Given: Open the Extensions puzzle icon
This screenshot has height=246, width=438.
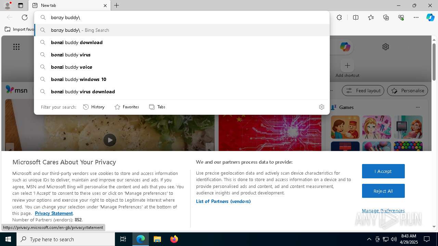Looking at the screenshot, I should pyautogui.click(x=339, y=17).
